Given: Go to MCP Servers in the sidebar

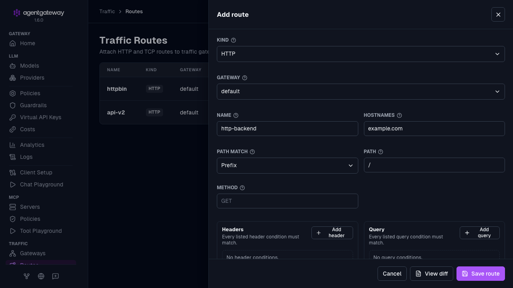Looking at the screenshot, I should click(40, 207).
